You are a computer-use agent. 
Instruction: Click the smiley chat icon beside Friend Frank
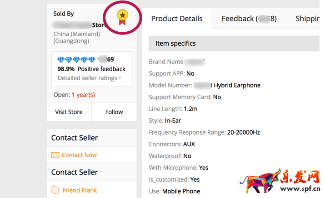(55, 190)
